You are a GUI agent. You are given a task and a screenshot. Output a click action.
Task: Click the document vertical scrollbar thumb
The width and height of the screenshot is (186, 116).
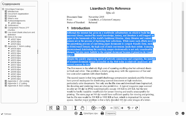click(x=183, y=41)
